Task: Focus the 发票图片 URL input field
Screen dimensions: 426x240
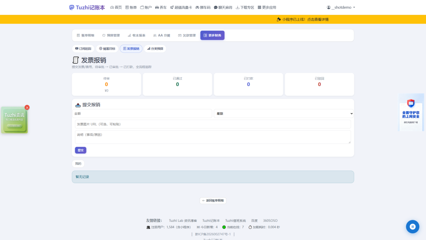Action: [213, 124]
